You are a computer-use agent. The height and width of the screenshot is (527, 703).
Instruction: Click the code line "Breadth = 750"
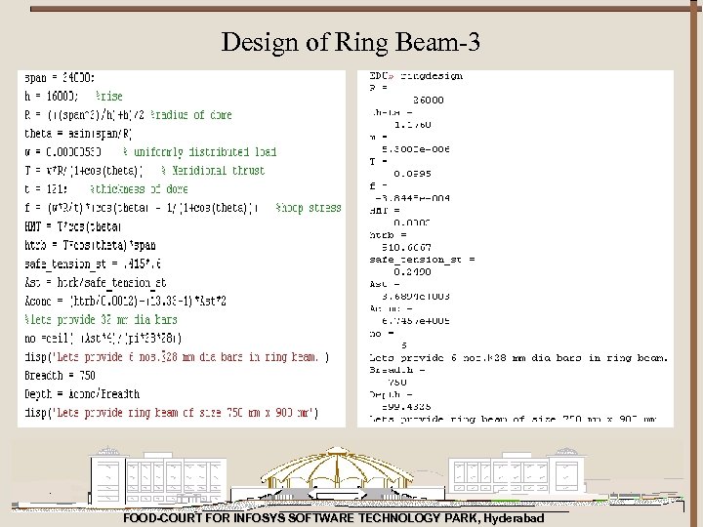[60, 375]
